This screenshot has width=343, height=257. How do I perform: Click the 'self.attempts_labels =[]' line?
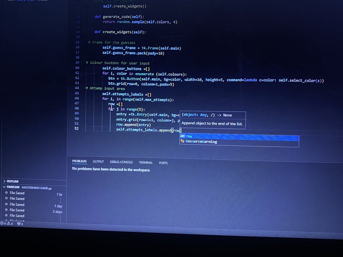point(127,94)
